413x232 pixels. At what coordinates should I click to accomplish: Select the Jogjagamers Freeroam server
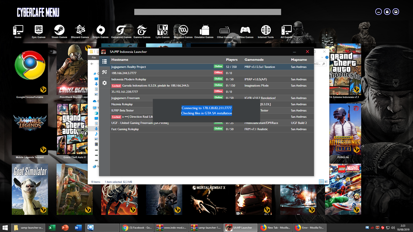click(x=212, y=98)
